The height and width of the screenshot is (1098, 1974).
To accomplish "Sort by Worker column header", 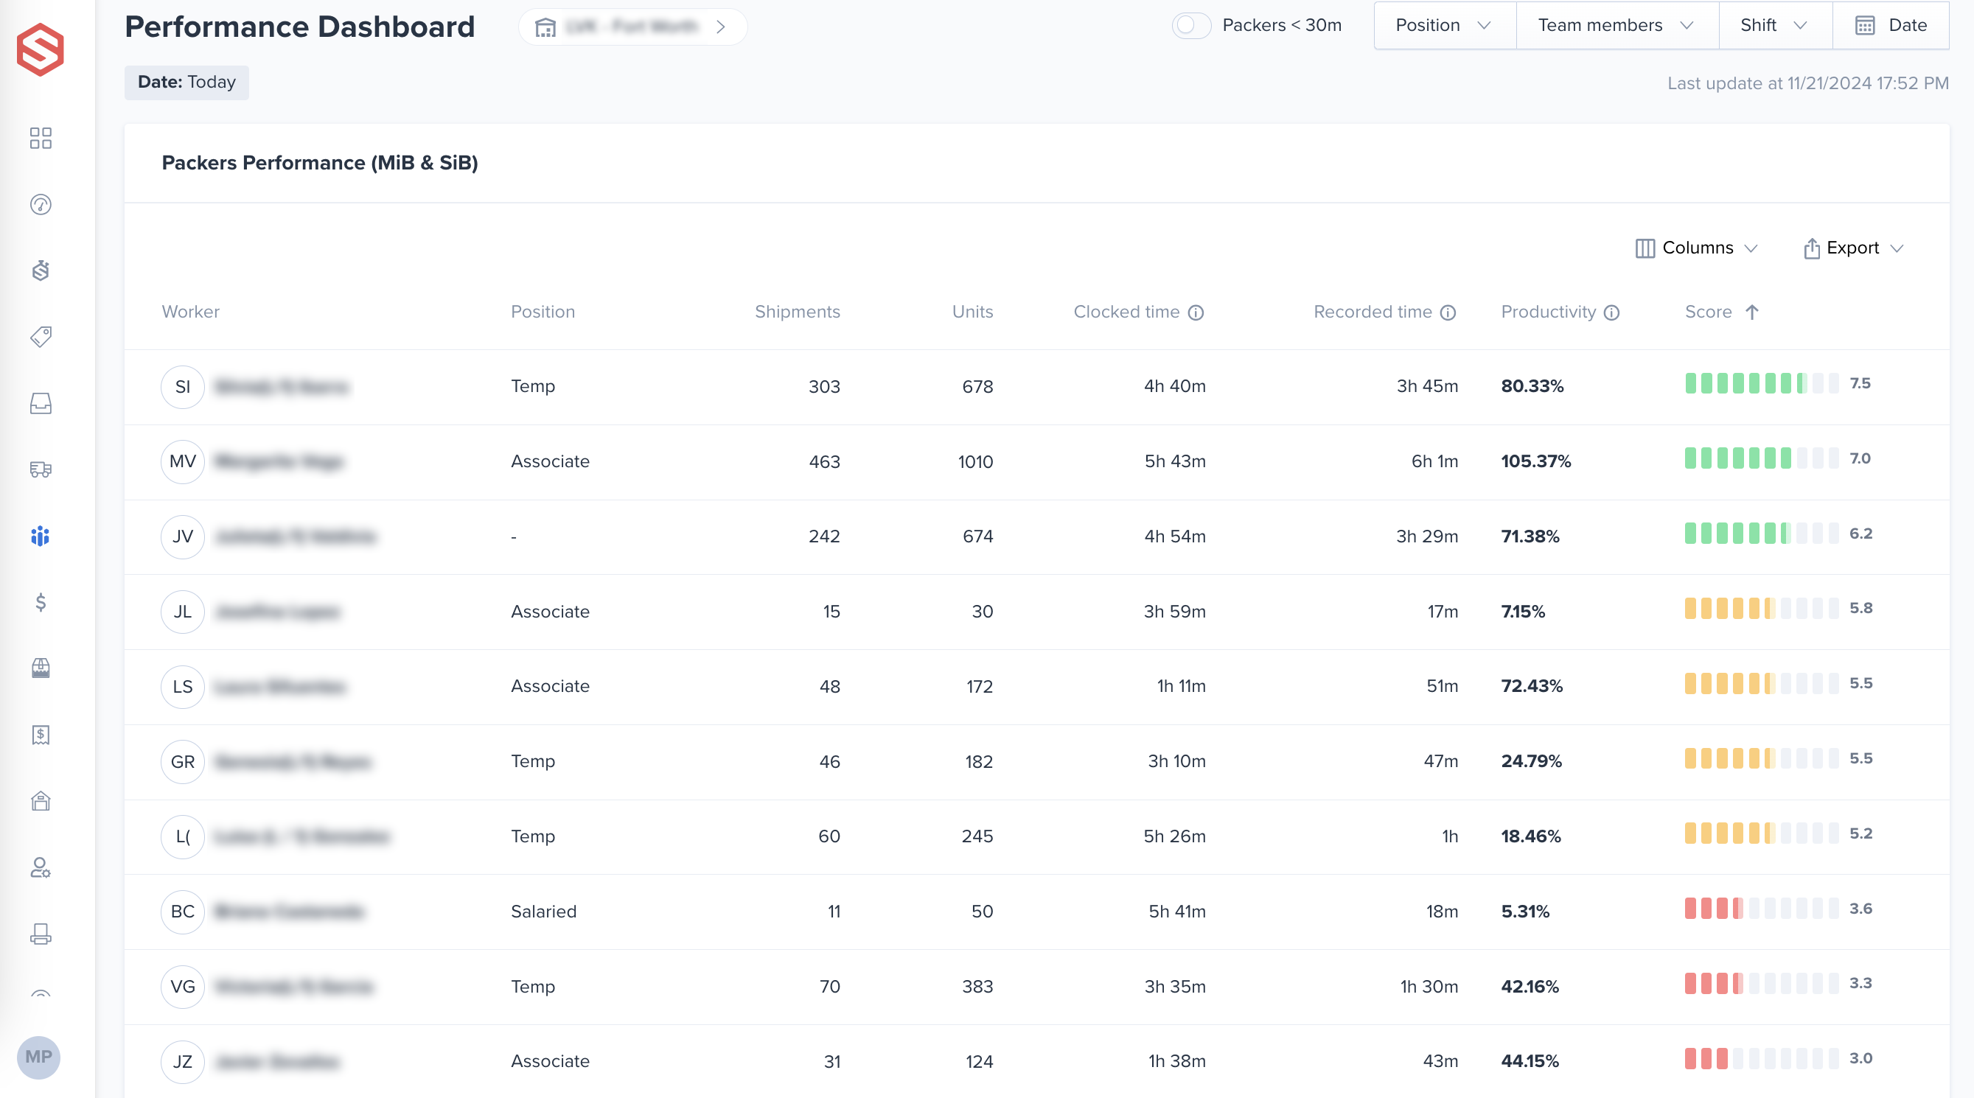I will [190, 312].
